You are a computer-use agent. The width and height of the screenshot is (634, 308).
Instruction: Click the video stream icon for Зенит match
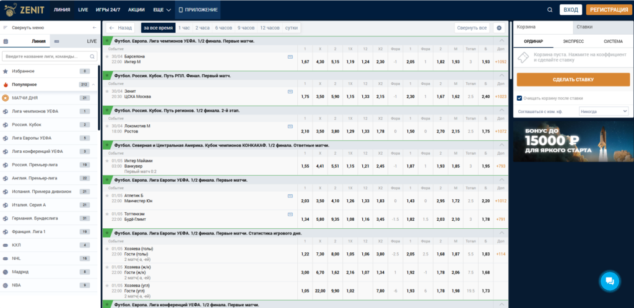click(290, 92)
